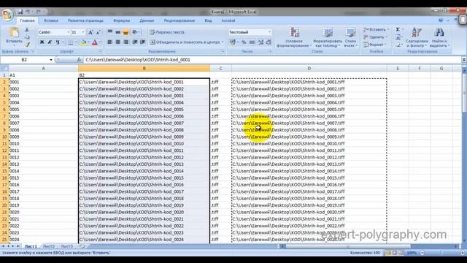Image resolution: width=467 pixels, height=263 pixels.
Task: Click the AutoSum sigma icon
Action: (398, 29)
